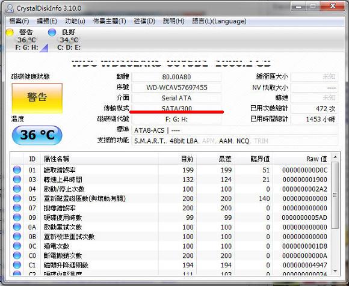Open the 磁碟(D) menu
The image size is (349, 286).
144,22
